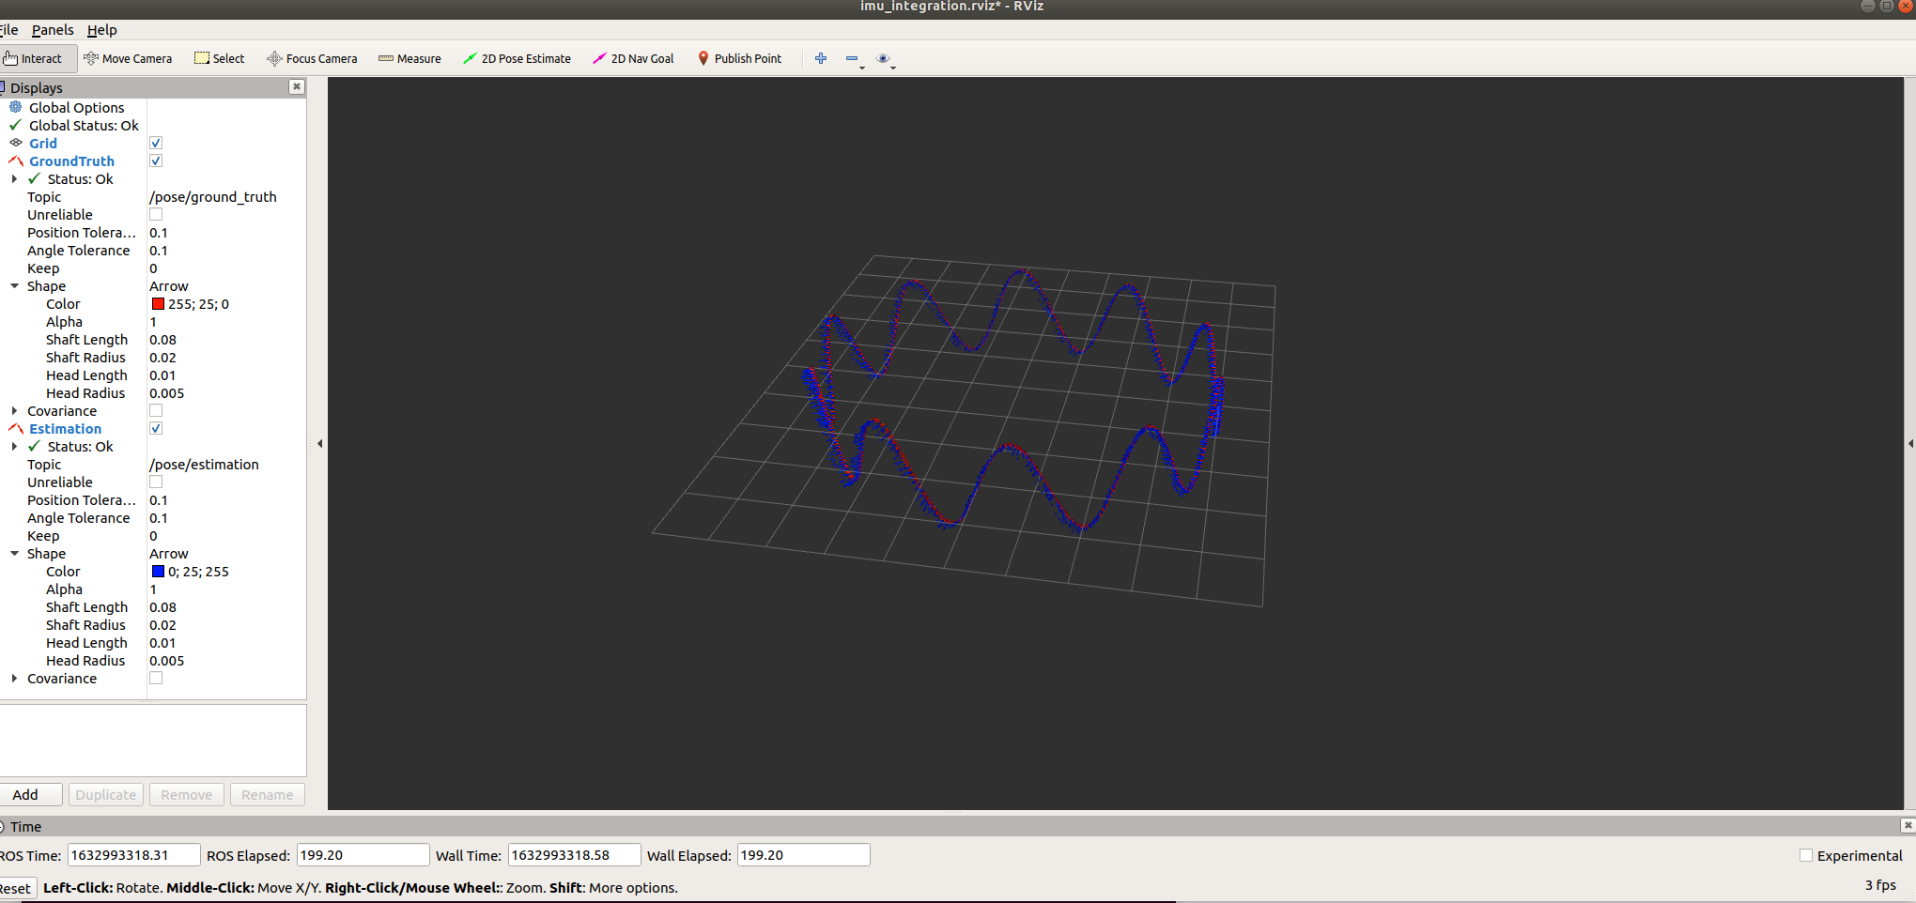Toggle the Estimation display checkbox
Image resolution: width=1916 pixels, height=903 pixels.
(x=156, y=428)
